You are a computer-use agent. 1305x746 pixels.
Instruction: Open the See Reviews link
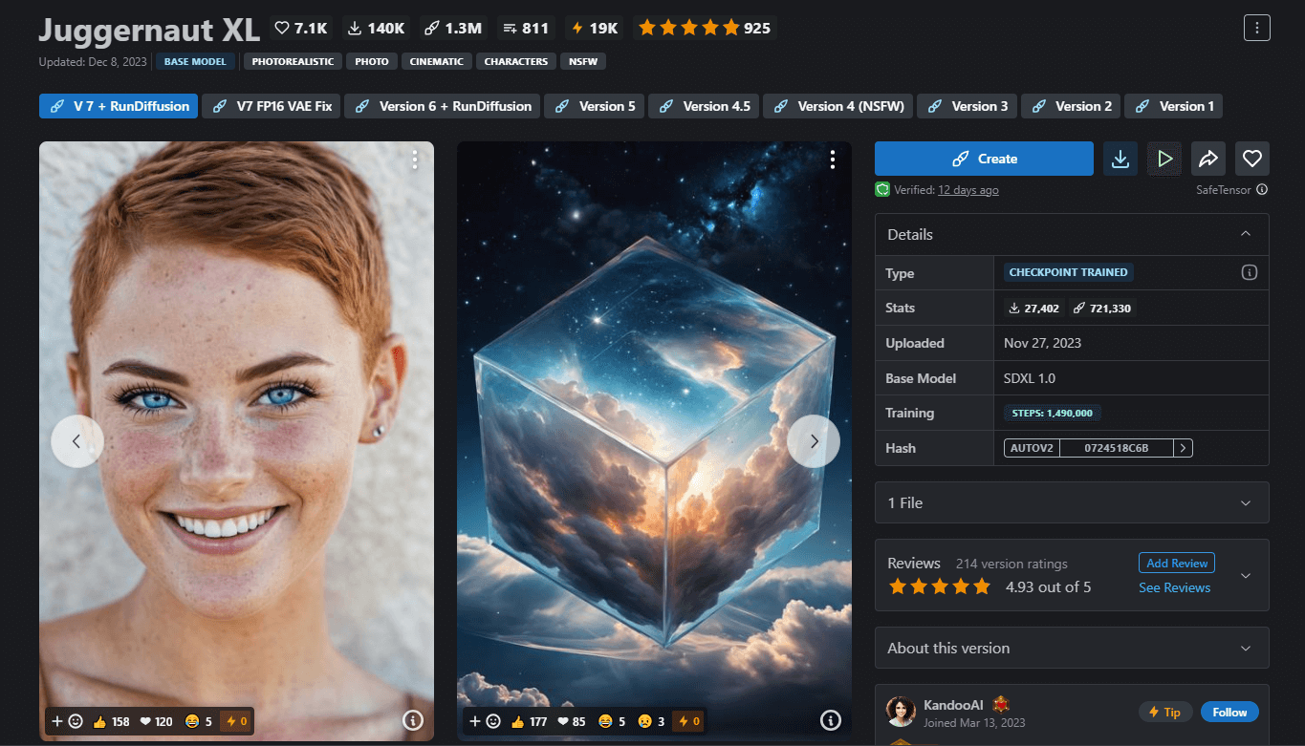(1174, 587)
